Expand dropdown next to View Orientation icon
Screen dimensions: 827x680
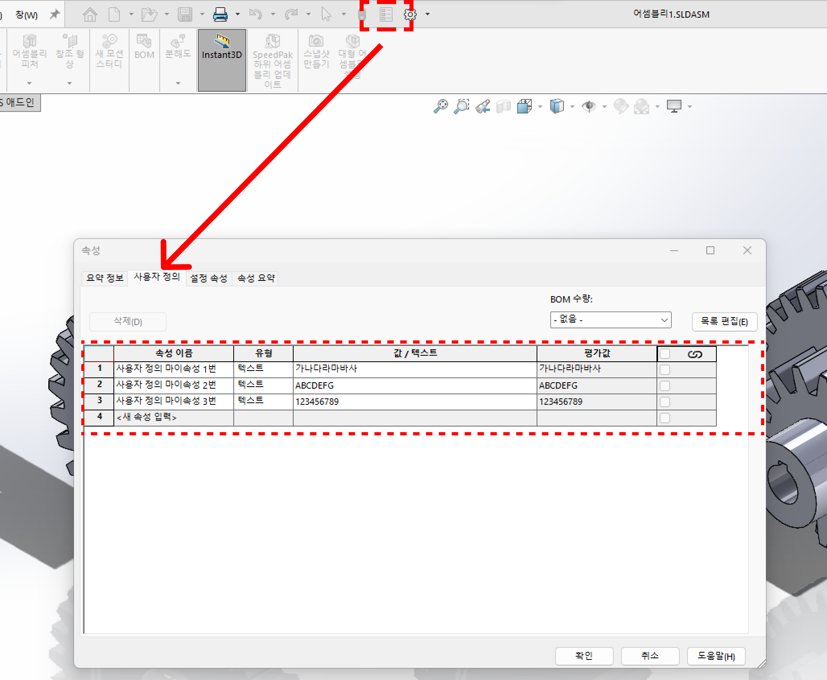[540, 107]
